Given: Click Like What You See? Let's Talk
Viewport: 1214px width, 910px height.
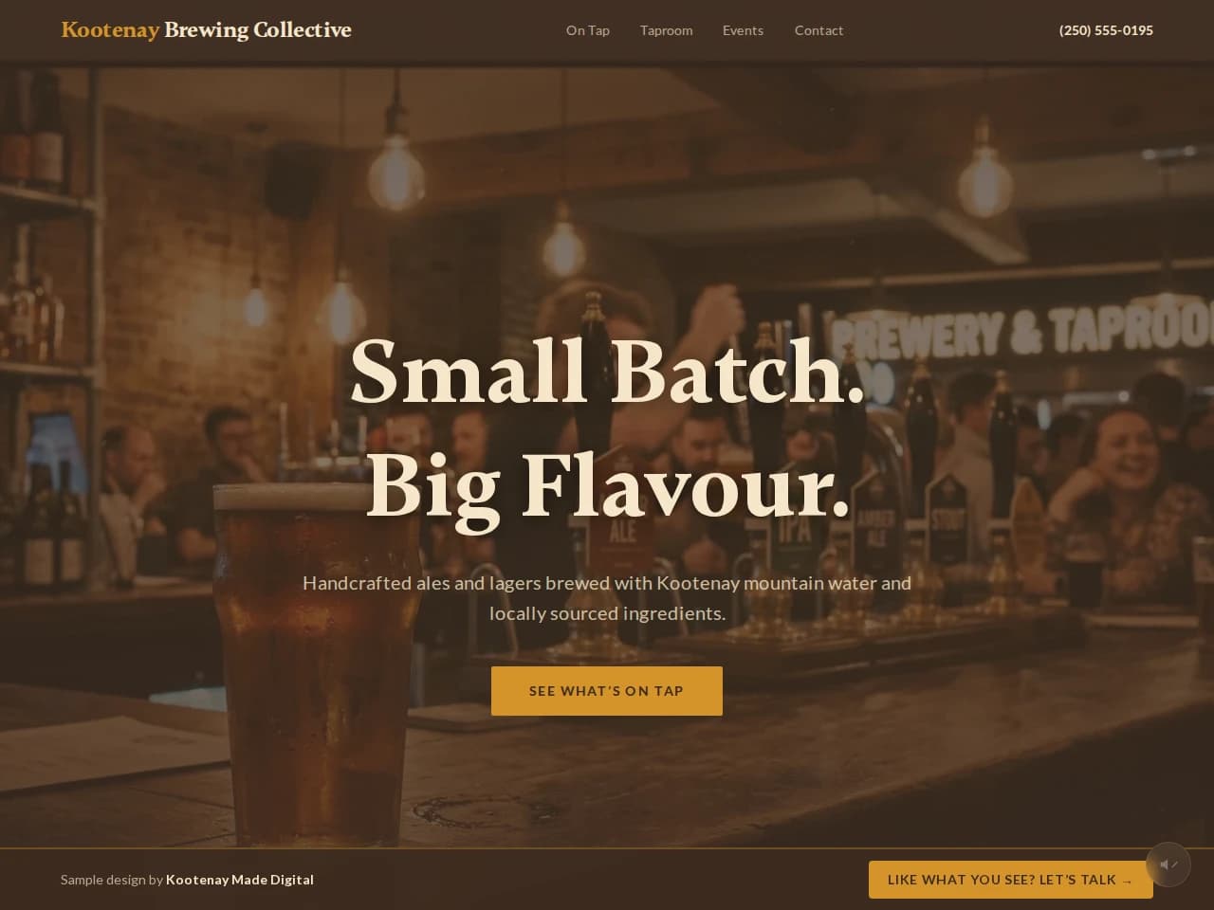Looking at the screenshot, I should pos(1010,880).
